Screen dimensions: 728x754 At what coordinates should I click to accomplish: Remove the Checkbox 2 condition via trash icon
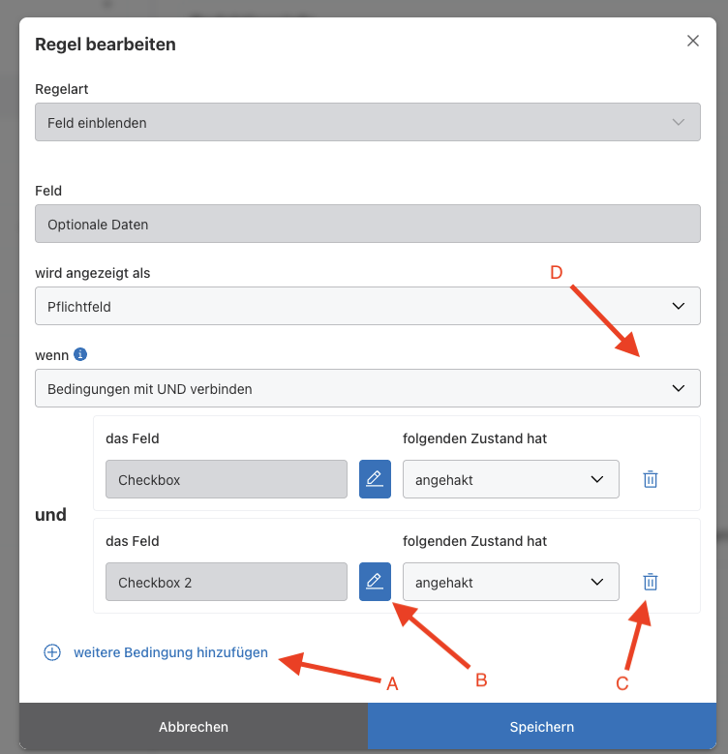651,582
